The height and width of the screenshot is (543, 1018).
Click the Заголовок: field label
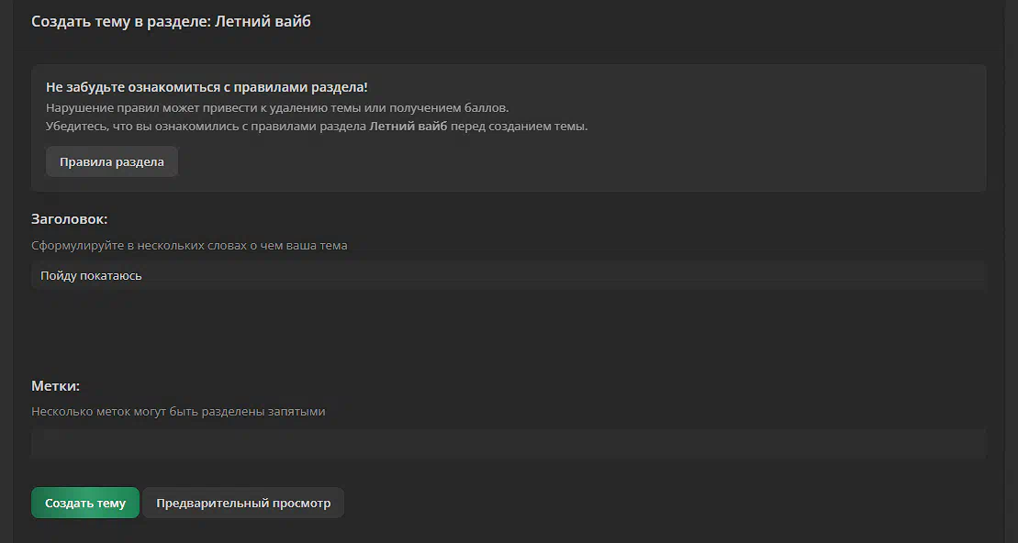click(x=70, y=219)
